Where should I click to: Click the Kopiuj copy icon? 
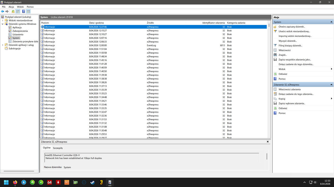coord(275,99)
